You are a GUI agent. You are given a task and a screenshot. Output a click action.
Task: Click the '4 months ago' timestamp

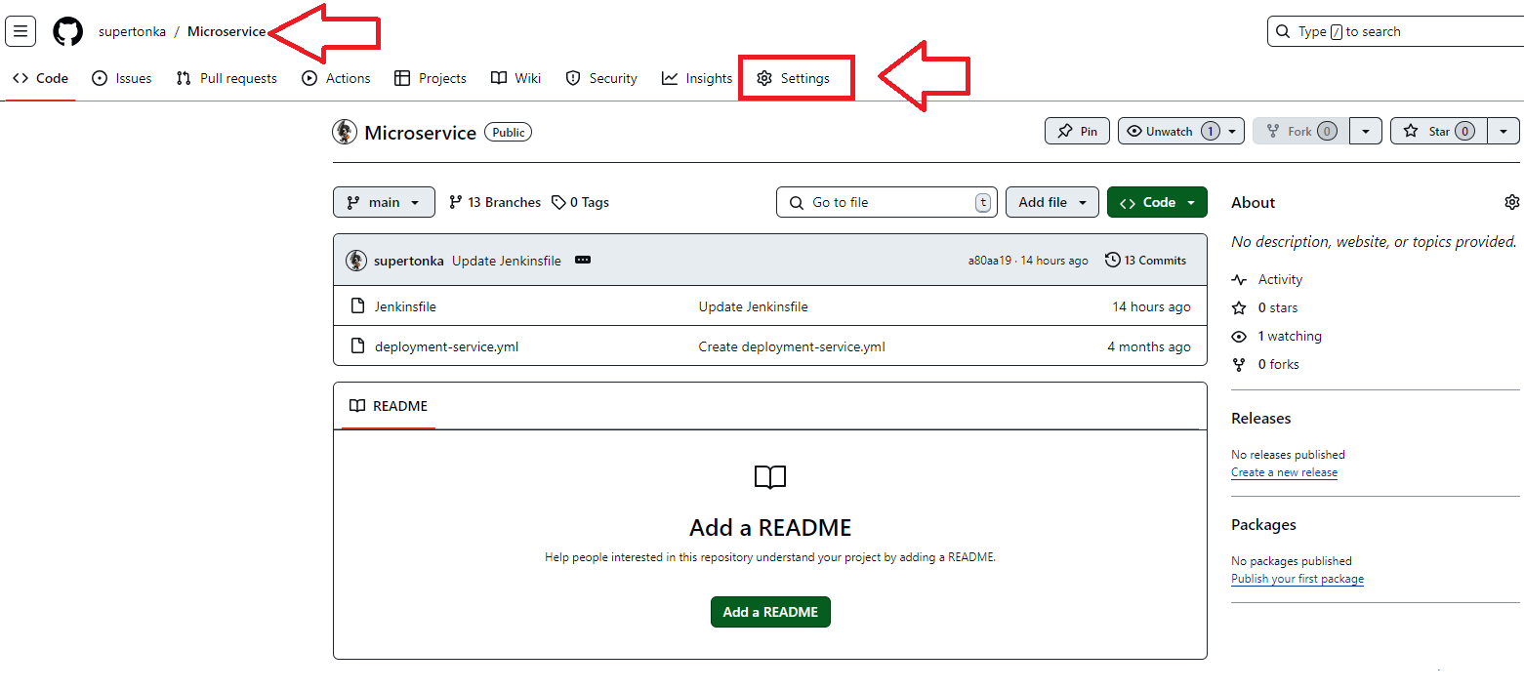(1149, 346)
